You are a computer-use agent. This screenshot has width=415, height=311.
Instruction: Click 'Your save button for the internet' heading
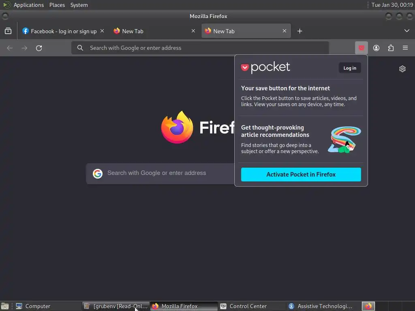click(285, 88)
